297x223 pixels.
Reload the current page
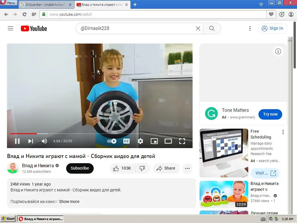tap(24, 14)
